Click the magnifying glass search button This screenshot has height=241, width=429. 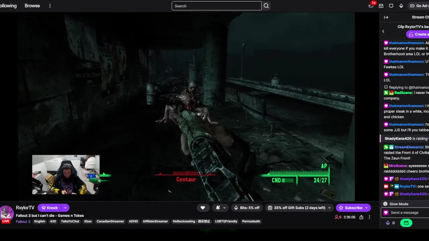(266, 6)
